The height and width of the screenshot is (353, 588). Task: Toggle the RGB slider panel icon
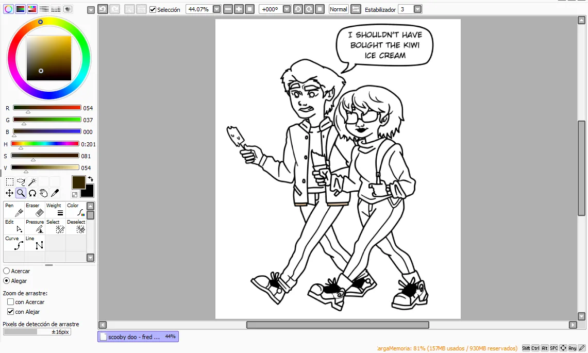20,9
